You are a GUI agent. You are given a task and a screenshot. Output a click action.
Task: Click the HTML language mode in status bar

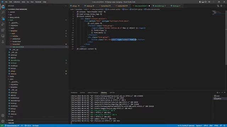coord(216,126)
